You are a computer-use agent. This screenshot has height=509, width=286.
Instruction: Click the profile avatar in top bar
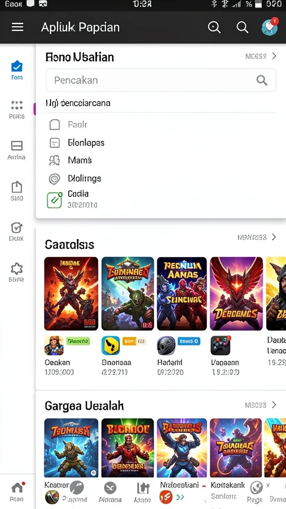pyautogui.click(x=270, y=27)
